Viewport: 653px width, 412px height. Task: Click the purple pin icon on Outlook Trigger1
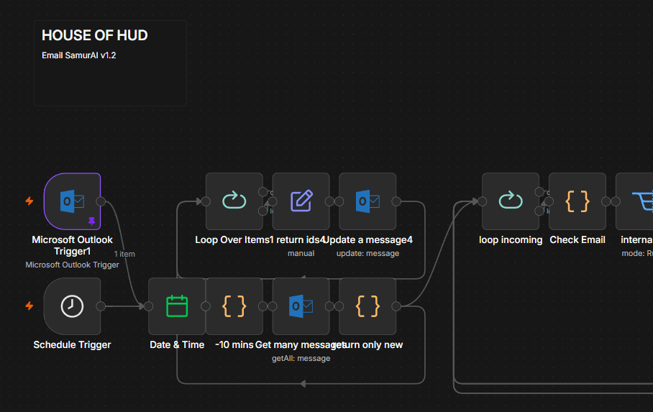(91, 221)
